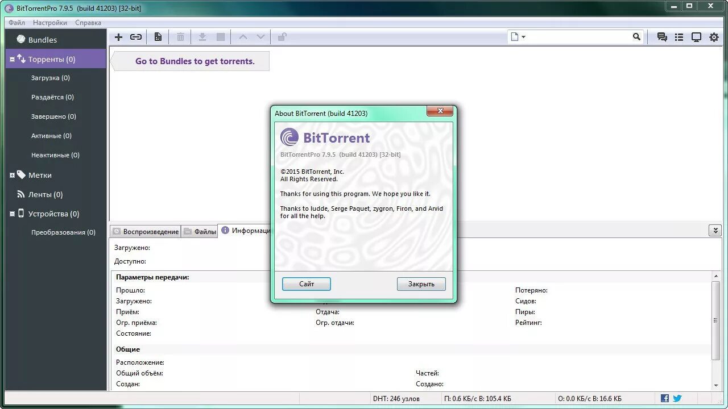Click the Unlock bundle padlock icon
Screen dimensions: 728x409
(282, 37)
